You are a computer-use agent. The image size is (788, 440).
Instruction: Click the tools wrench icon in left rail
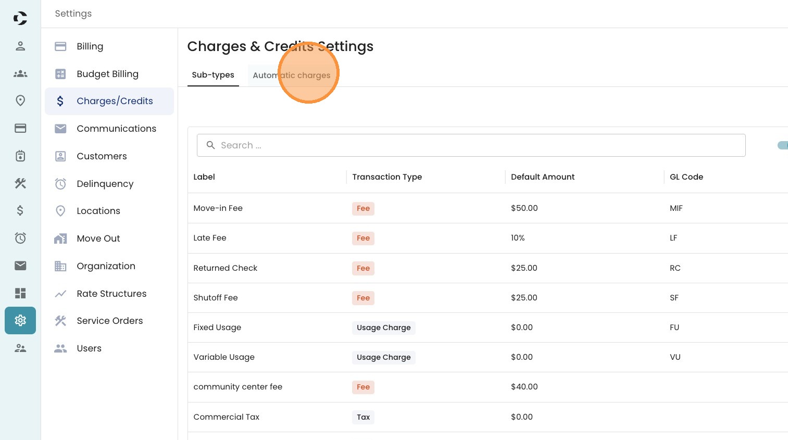tap(20, 183)
